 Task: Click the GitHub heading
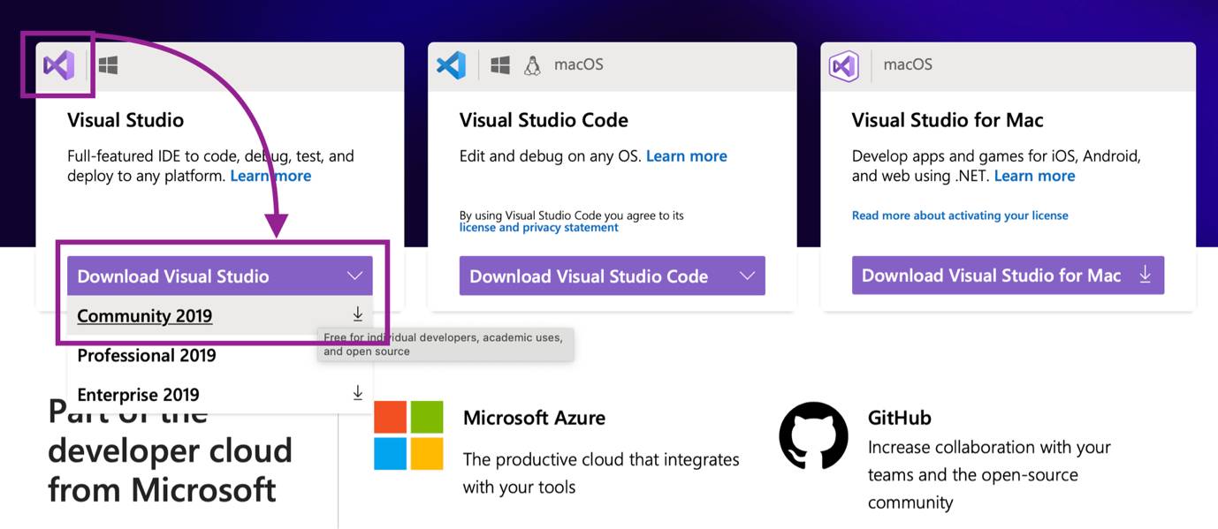click(900, 418)
